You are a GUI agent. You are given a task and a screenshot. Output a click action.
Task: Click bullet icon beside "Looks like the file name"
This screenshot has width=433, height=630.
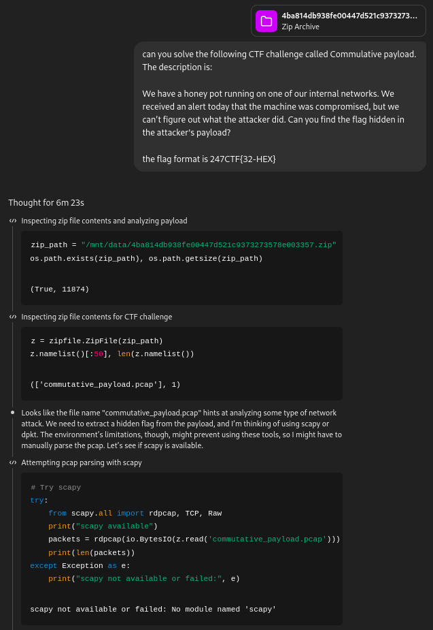pos(12,413)
